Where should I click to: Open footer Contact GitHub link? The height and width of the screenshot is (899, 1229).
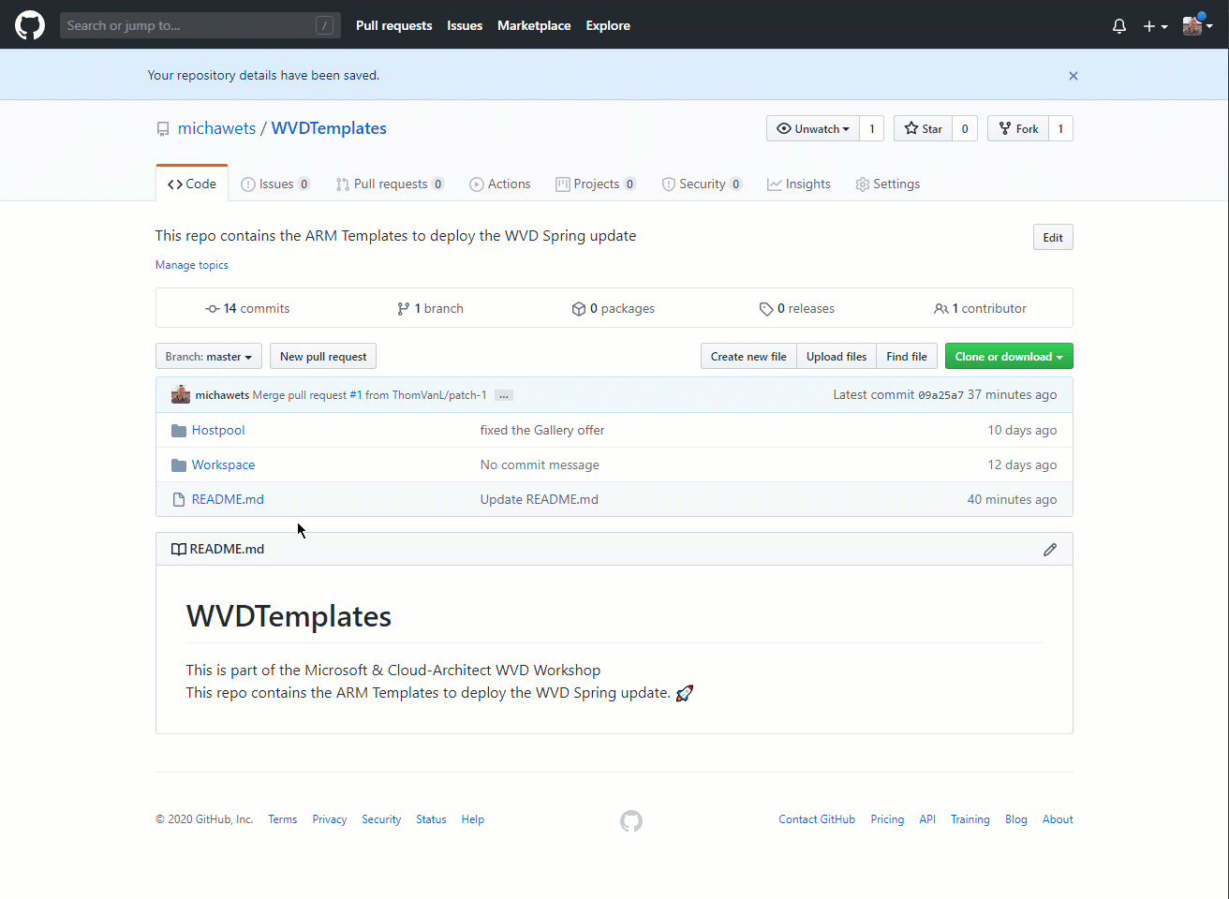click(x=817, y=819)
